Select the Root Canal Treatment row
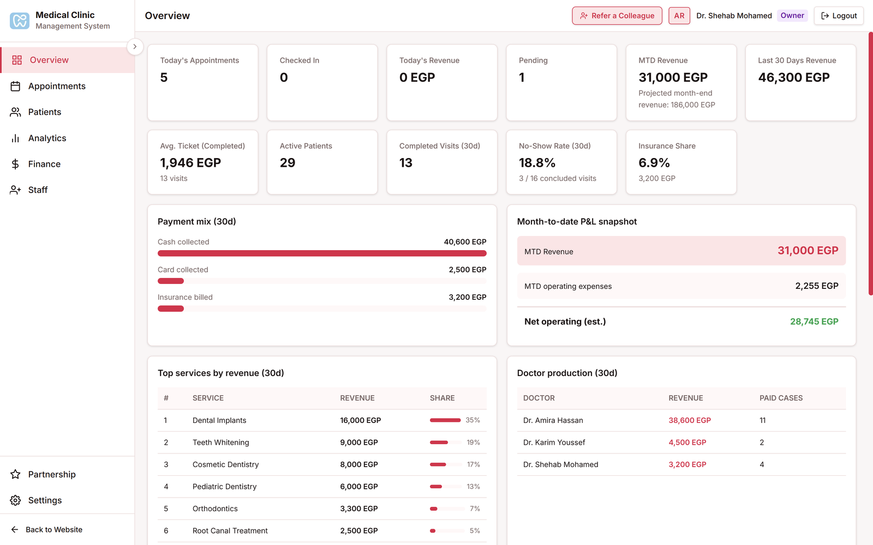The image size is (873, 545). (x=322, y=531)
